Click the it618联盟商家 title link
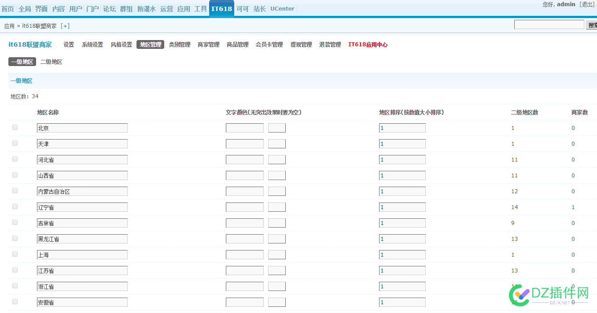This screenshot has height=313, width=597. click(x=30, y=44)
